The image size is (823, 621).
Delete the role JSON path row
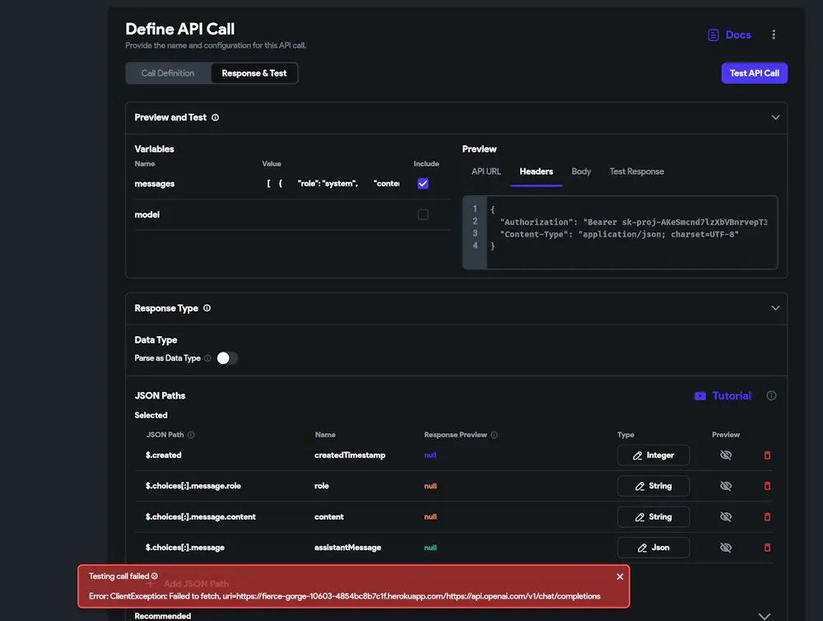tap(767, 486)
